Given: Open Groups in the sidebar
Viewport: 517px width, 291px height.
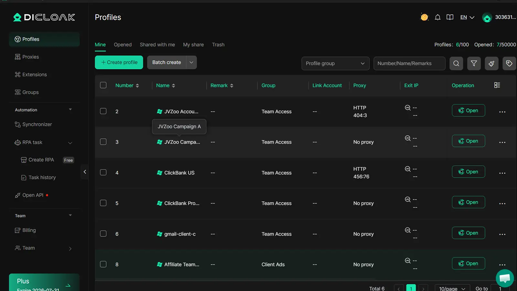Looking at the screenshot, I should point(44,92).
